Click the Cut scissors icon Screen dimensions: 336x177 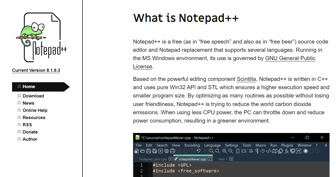[180, 151]
